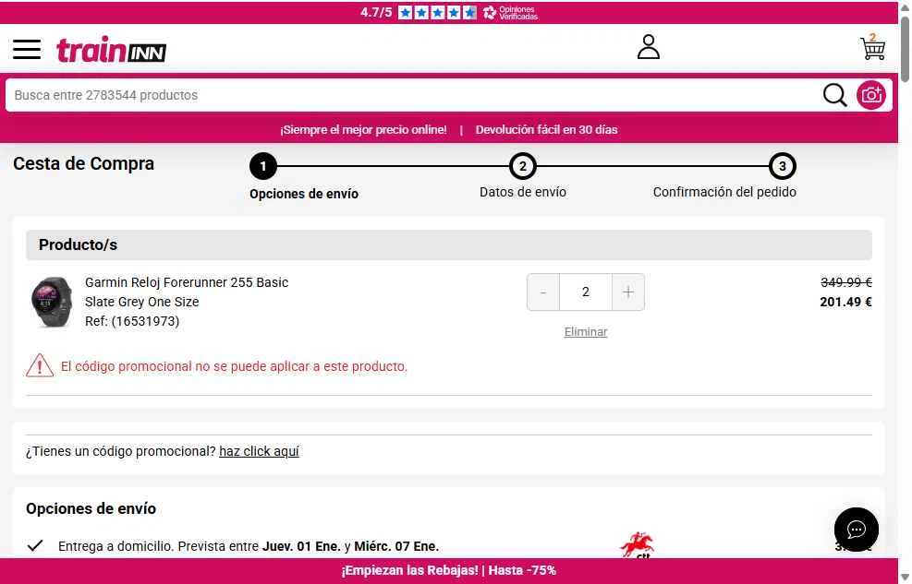This screenshot has width=912, height=584.
Task: Click '¡Siempre el mejor precio online!' text
Action: pos(363,129)
